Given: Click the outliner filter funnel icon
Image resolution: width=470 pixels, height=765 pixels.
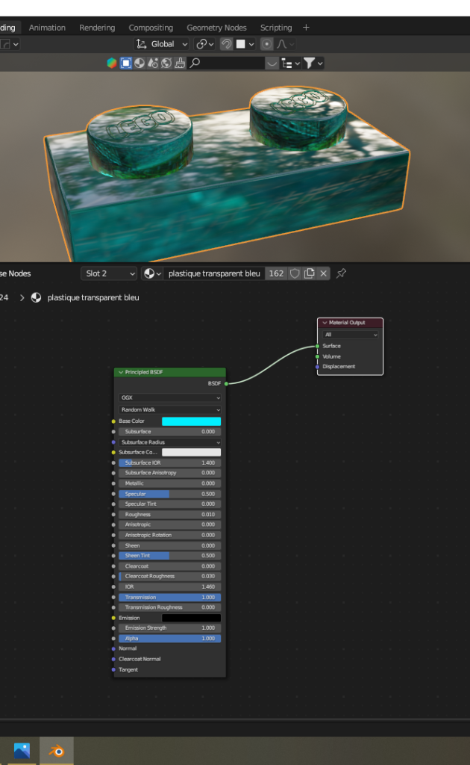Looking at the screenshot, I should click(x=310, y=64).
